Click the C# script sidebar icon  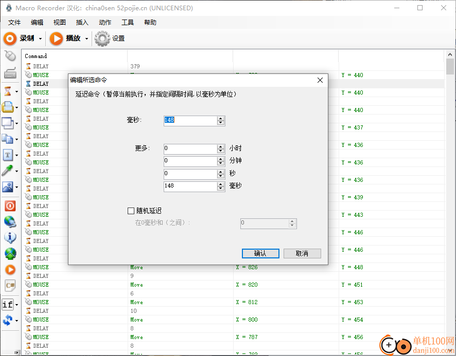click(10, 286)
